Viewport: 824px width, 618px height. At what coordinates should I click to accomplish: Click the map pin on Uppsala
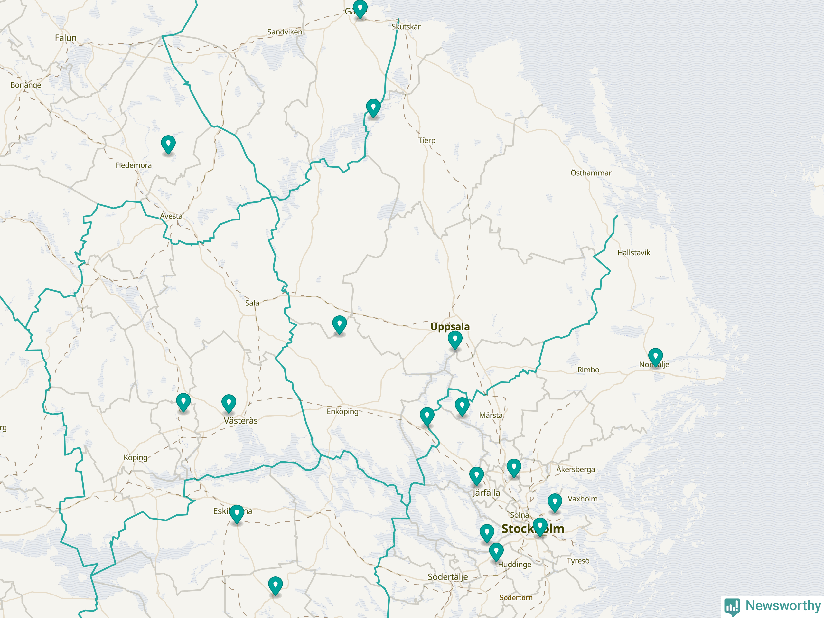(x=455, y=339)
